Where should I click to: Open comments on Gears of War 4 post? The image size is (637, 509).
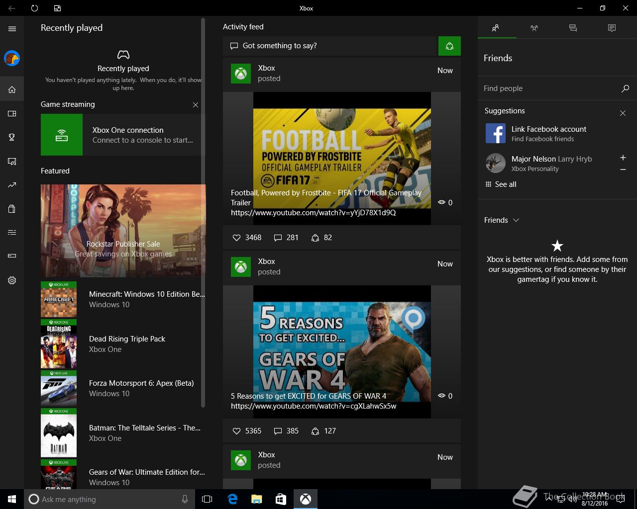point(286,431)
